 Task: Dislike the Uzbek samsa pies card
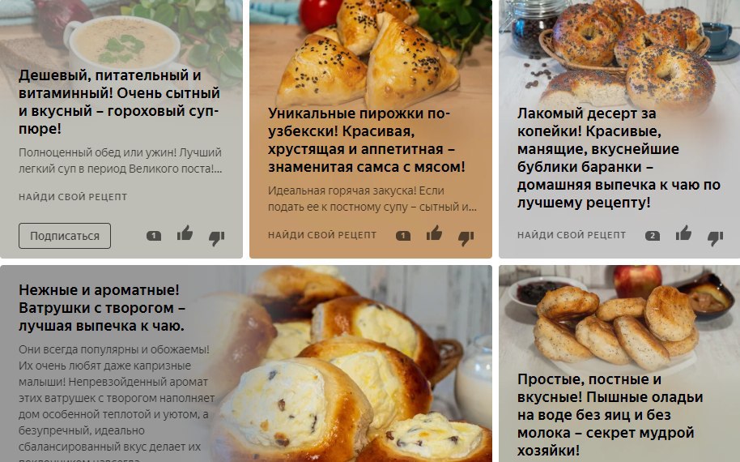click(466, 238)
